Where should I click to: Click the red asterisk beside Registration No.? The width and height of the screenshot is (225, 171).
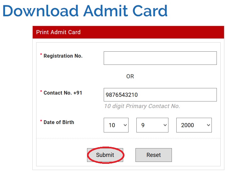tap(41, 55)
